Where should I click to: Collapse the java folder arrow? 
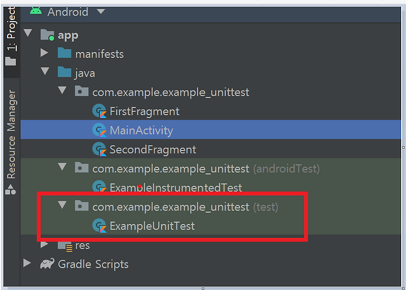[x=45, y=71]
